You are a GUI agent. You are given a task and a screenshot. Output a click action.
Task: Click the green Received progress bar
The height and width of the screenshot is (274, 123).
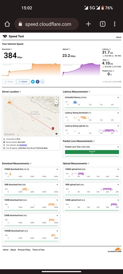pos(92,152)
